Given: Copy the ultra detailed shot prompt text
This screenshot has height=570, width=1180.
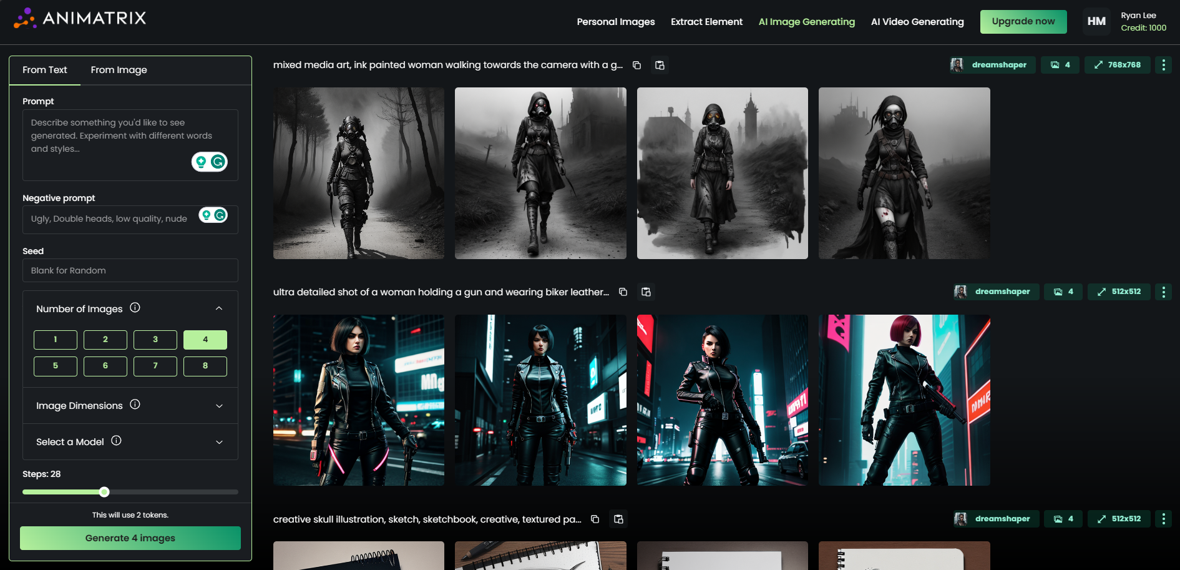Looking at the screenshot, I should click(623, 292).
